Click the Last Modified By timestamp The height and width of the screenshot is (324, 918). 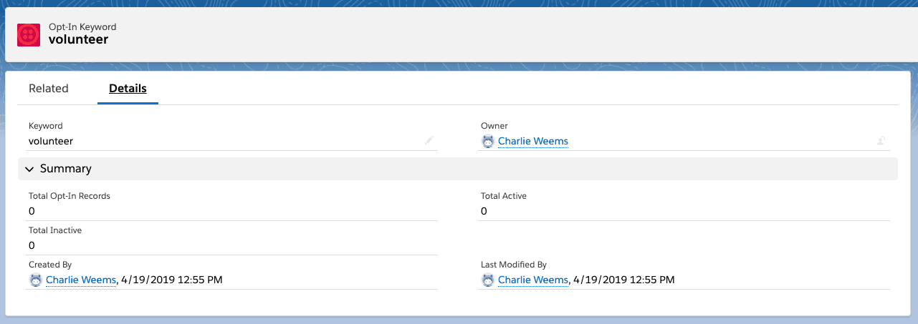coord(623,280)
